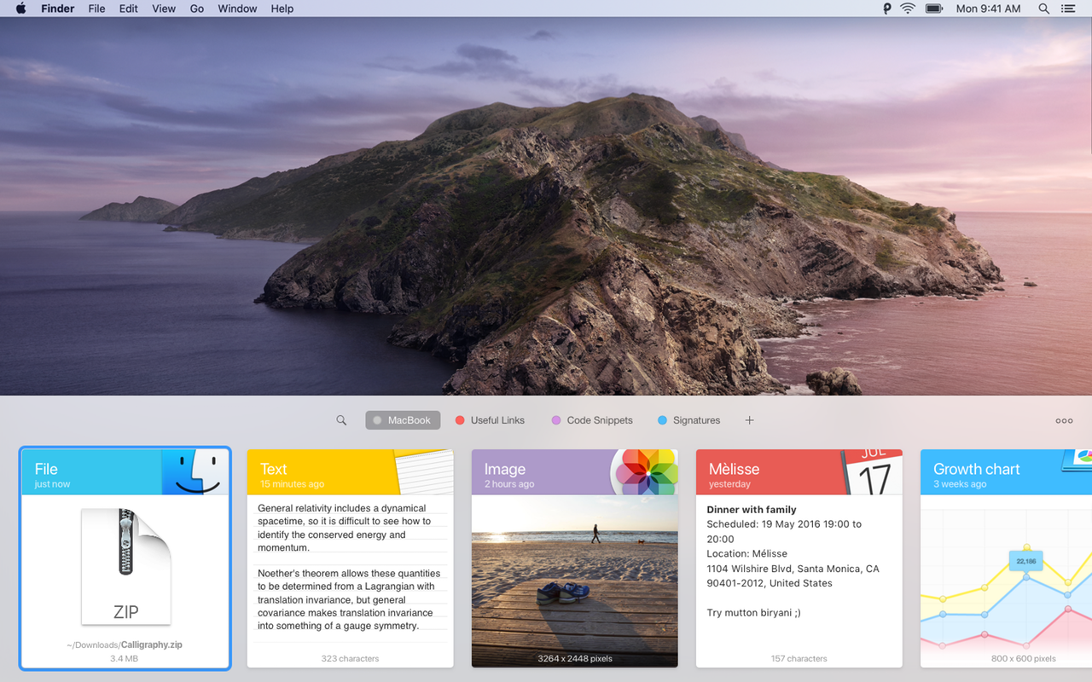1092x682 pixels.
Task: Switch to the MacBook pinboard tab
Action: tap(403, 420)
